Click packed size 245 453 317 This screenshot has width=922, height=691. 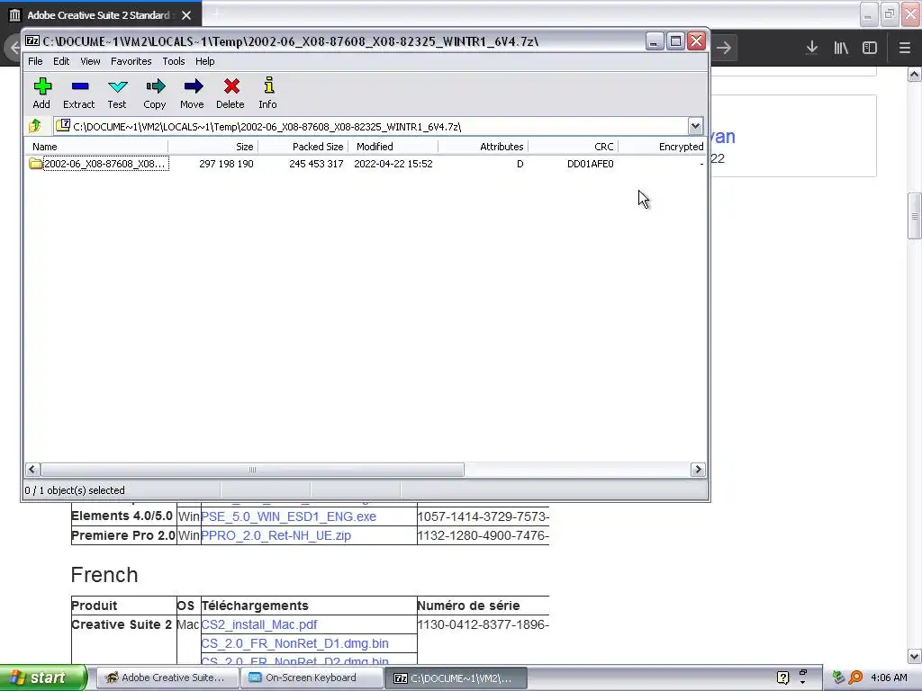316,164
